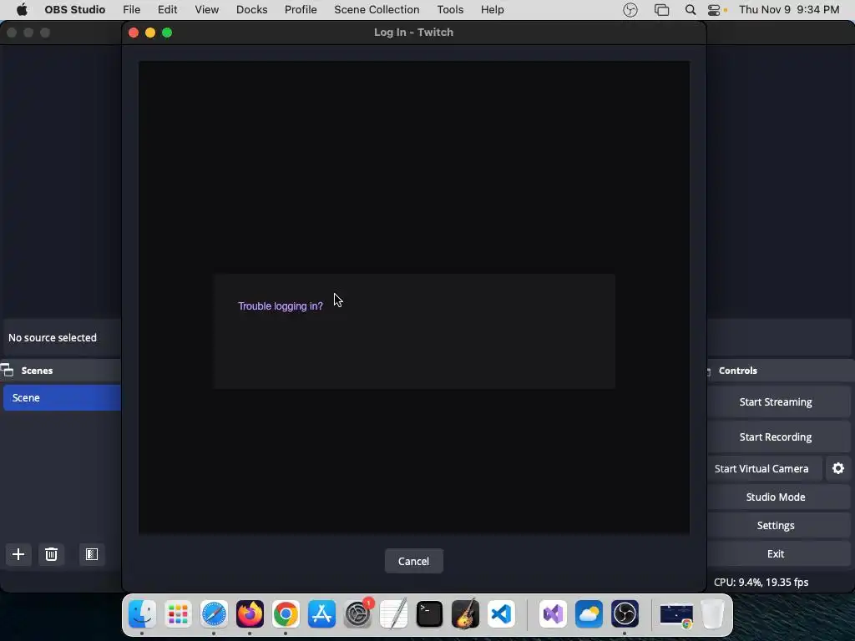Open Trash from the Dock

713,614
